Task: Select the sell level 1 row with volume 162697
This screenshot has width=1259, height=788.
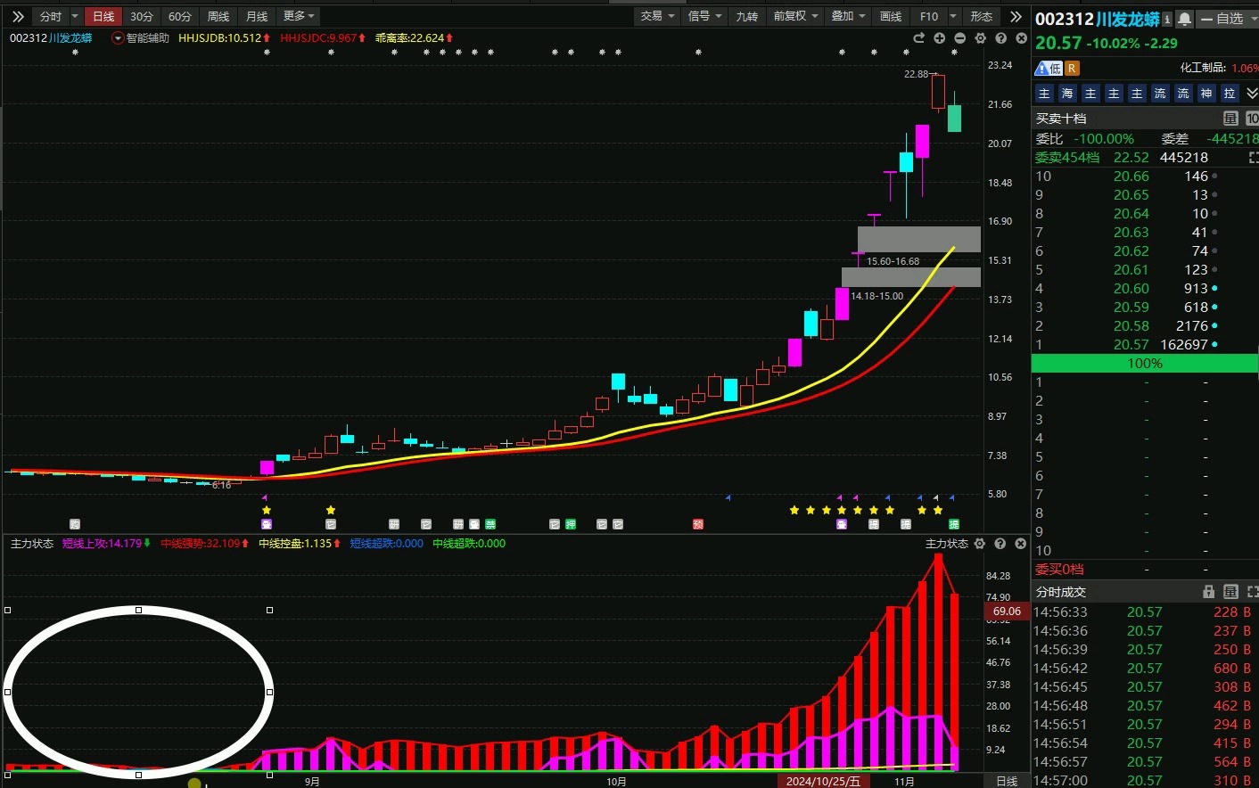Action: (x=1145, y=345)
